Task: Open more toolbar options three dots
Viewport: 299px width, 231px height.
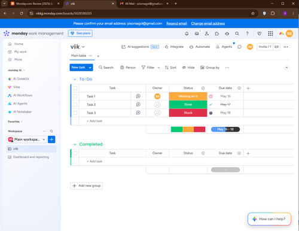Action: coord(227,68)
